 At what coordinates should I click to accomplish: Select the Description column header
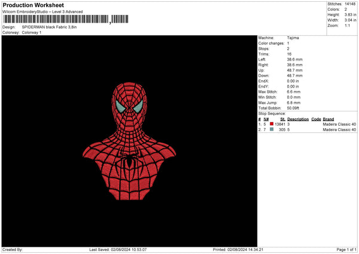pos(297,119)
